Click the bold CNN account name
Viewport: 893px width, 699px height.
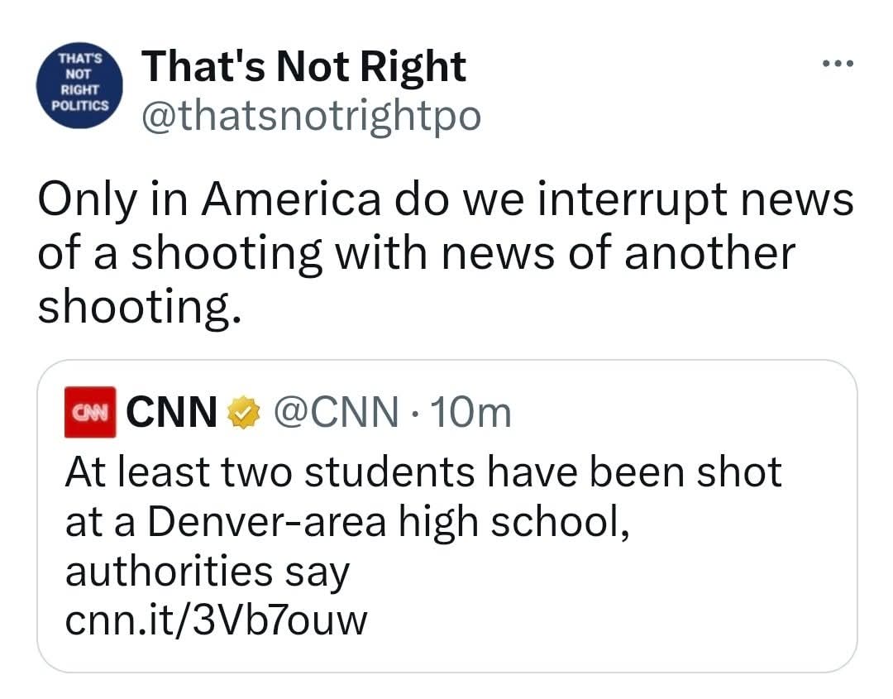pyautogui.click(x=171, y=412)
